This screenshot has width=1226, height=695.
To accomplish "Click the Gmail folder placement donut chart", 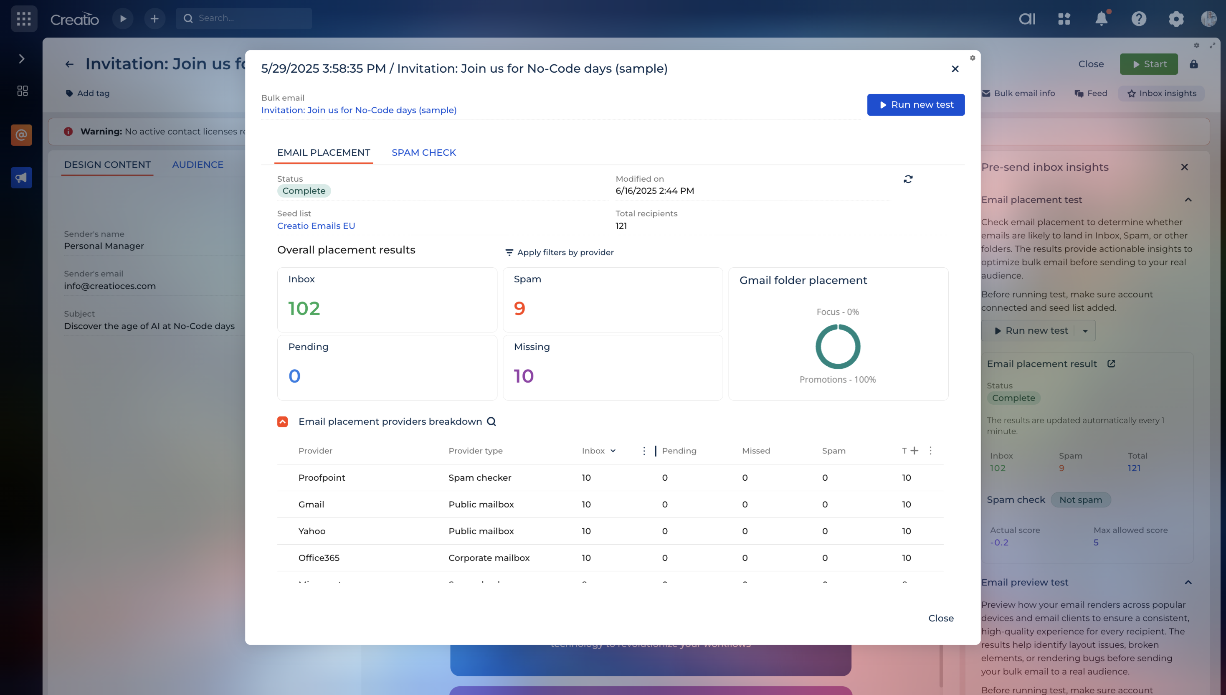I will [838, 347].
